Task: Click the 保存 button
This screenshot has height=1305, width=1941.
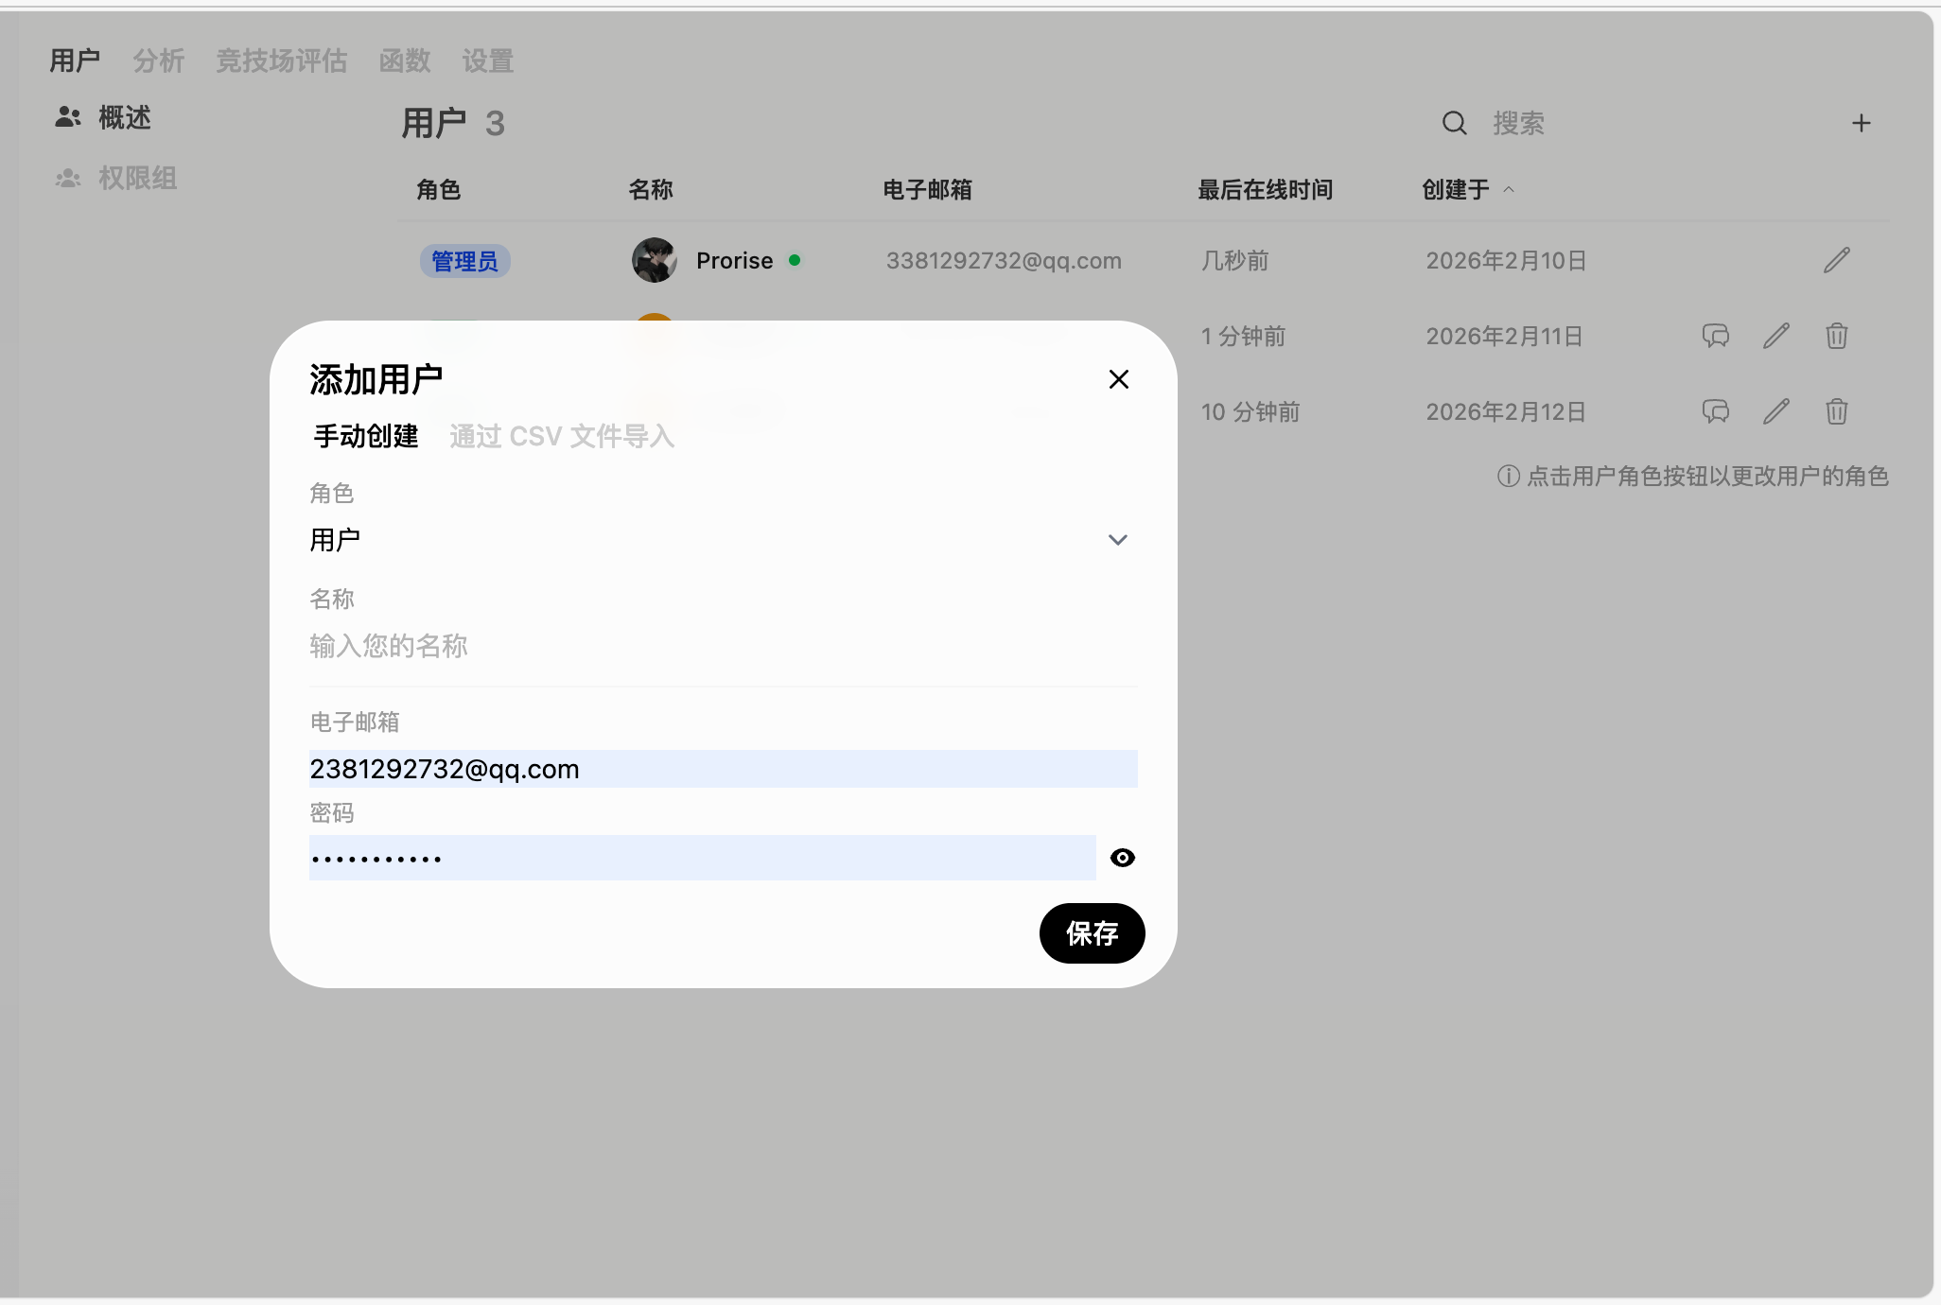Action: point(1092,933)
